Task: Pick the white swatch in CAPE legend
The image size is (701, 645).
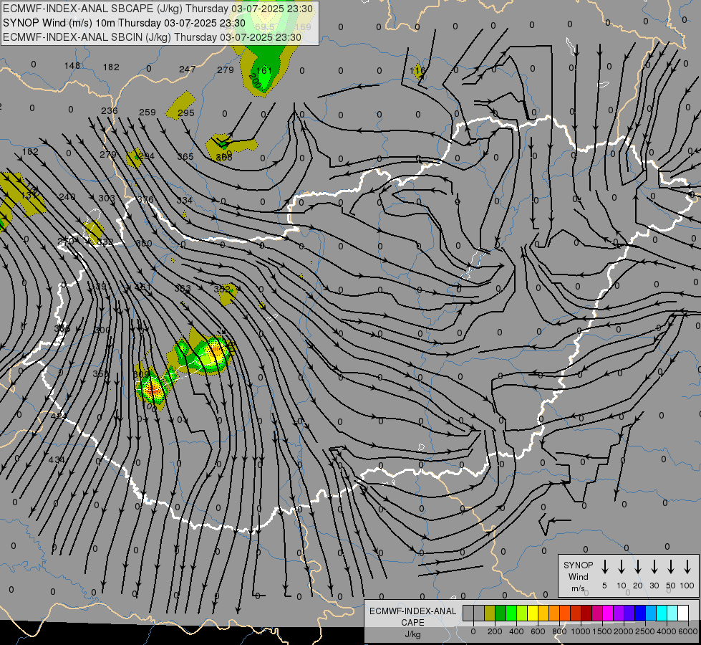Action: pos(682,613)
